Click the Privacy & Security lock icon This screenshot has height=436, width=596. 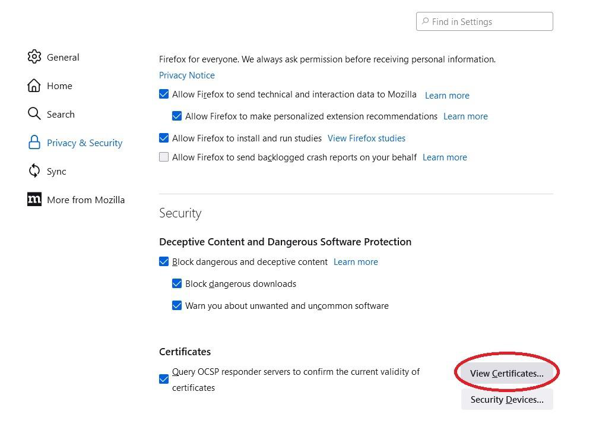click(x=34, y=143)
